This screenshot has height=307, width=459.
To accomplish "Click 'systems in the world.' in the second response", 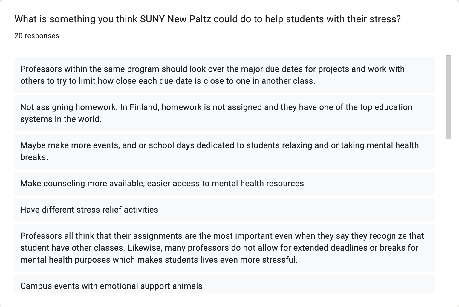I will point(61,119).
